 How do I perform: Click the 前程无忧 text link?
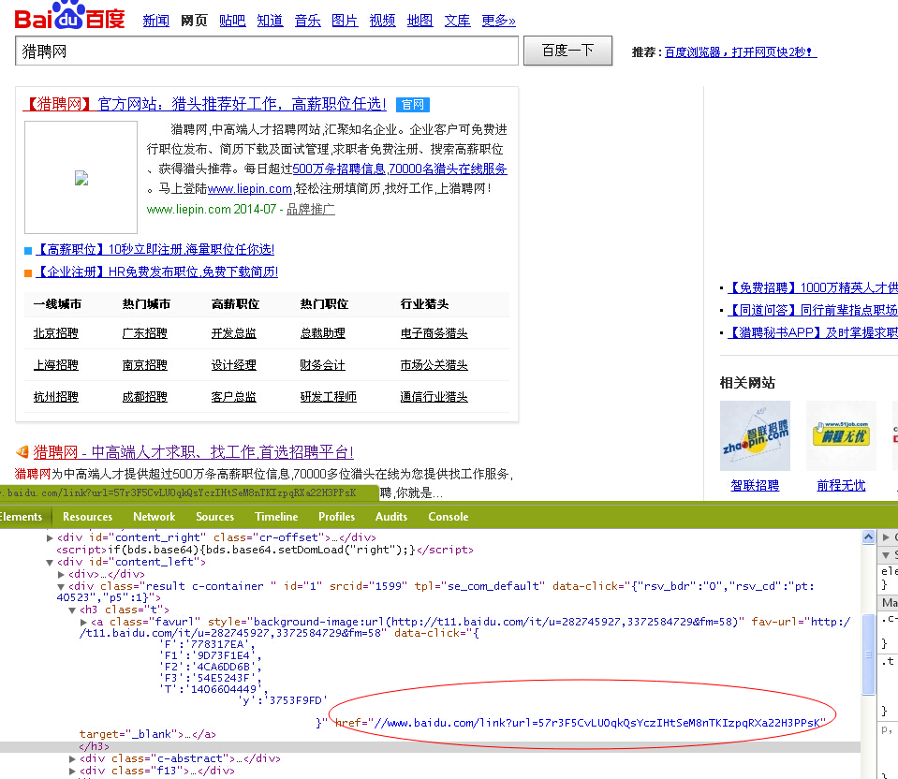[841, 486]
